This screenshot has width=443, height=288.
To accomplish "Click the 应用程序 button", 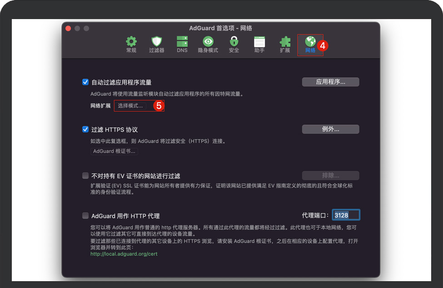I will 330,82.
